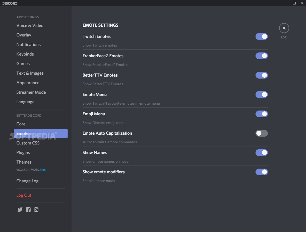Screen dimensions: 306x232
Task: Disable the Emoji Menu toggle
Action: [261, 114]
